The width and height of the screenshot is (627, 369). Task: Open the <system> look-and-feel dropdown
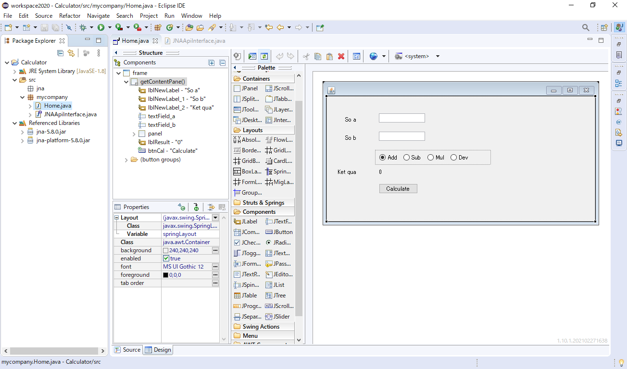[x=437, y=56]
